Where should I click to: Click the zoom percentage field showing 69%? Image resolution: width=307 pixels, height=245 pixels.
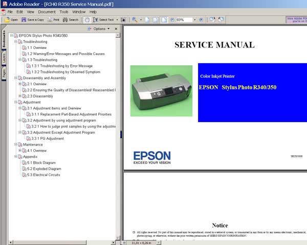(184, 20)
